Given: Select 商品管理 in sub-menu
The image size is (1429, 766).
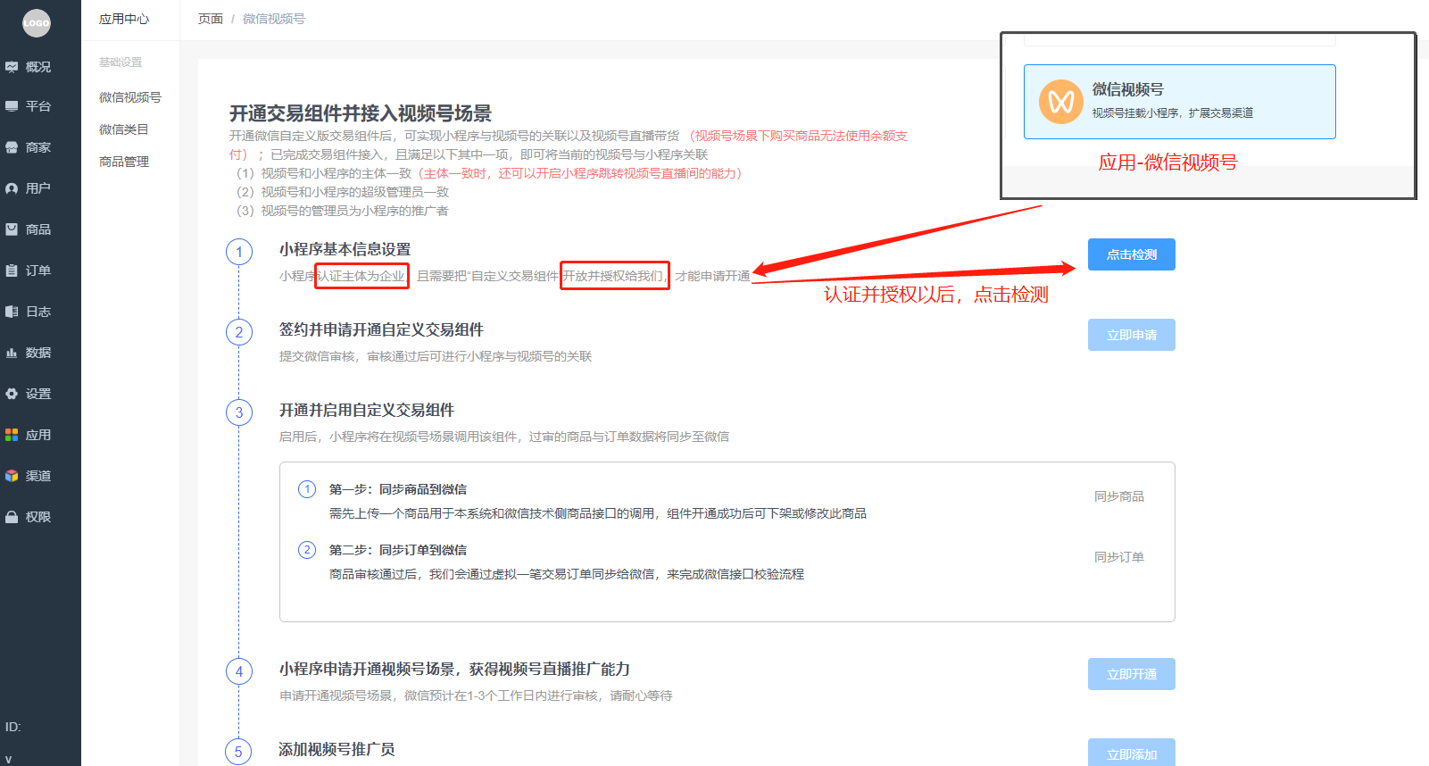Looking at the screenshot, I should [124, 162].
